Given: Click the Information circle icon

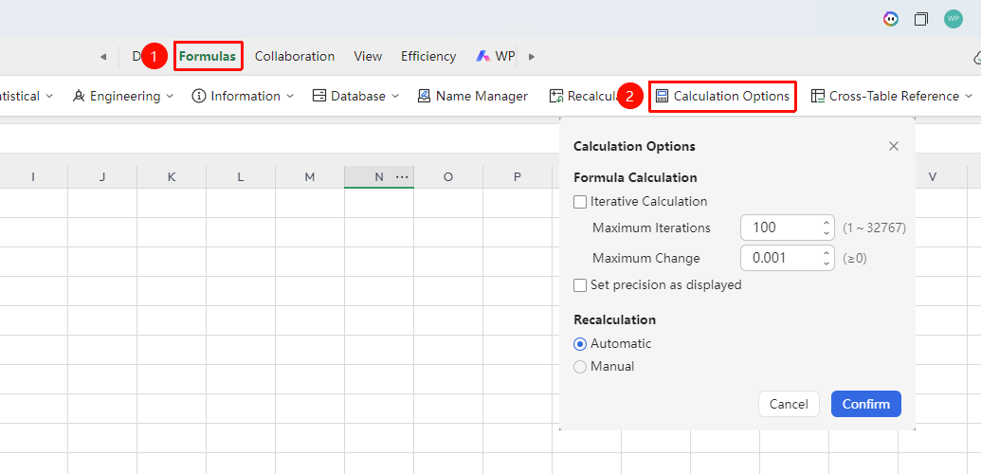Looking at the screenshot, I should point(199,96).
